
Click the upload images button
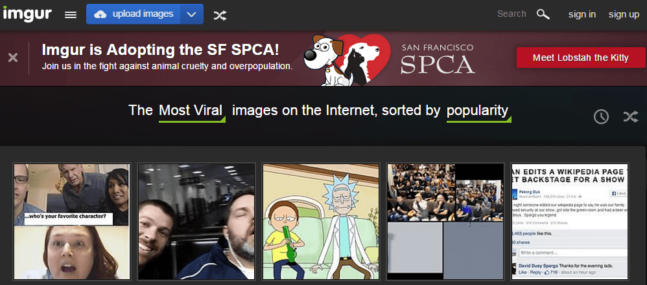pos(134,14)
